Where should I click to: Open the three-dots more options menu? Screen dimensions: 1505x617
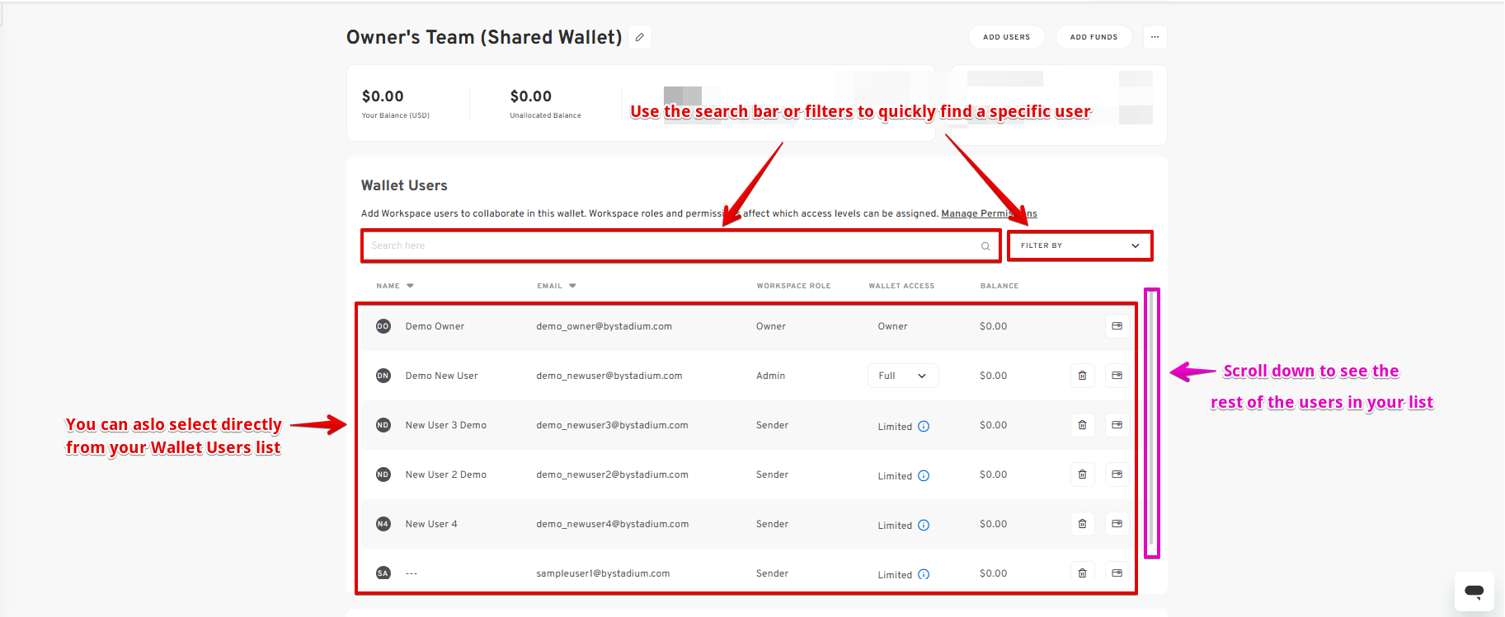(1155, 37)
